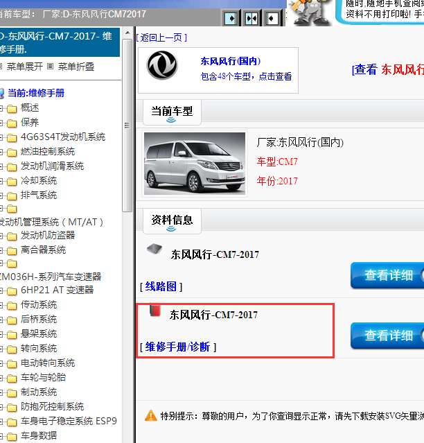Click the 车型:CM7 text
This screenshot has height=443, width=424.
point(277,162)
